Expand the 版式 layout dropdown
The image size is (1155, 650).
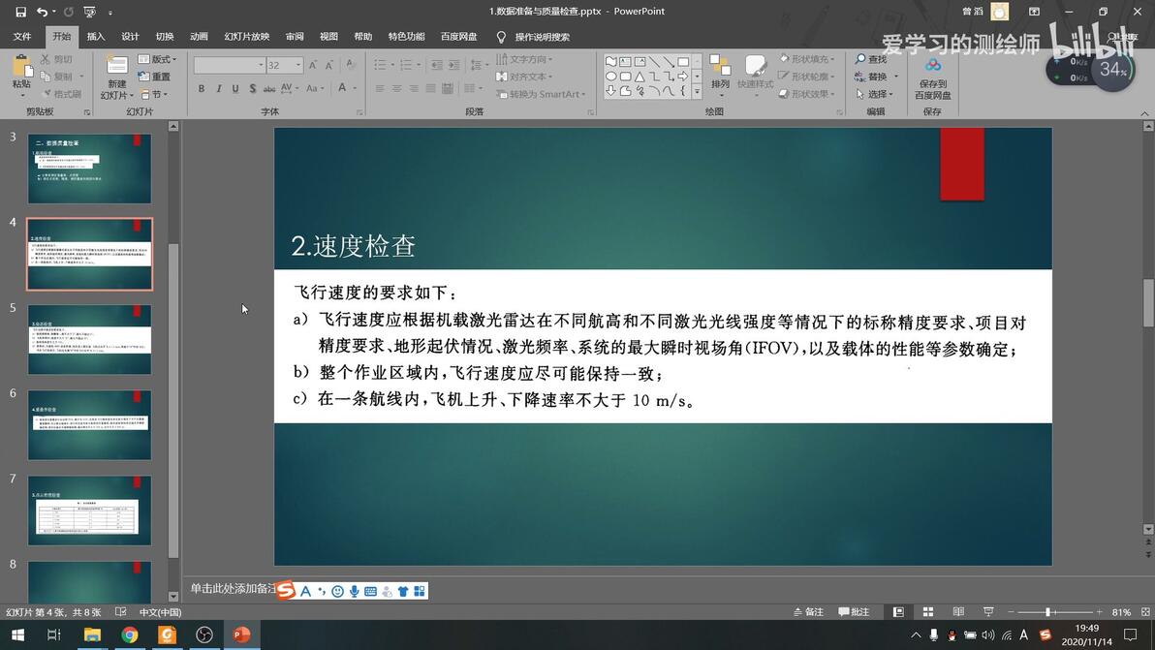point(158,59)
